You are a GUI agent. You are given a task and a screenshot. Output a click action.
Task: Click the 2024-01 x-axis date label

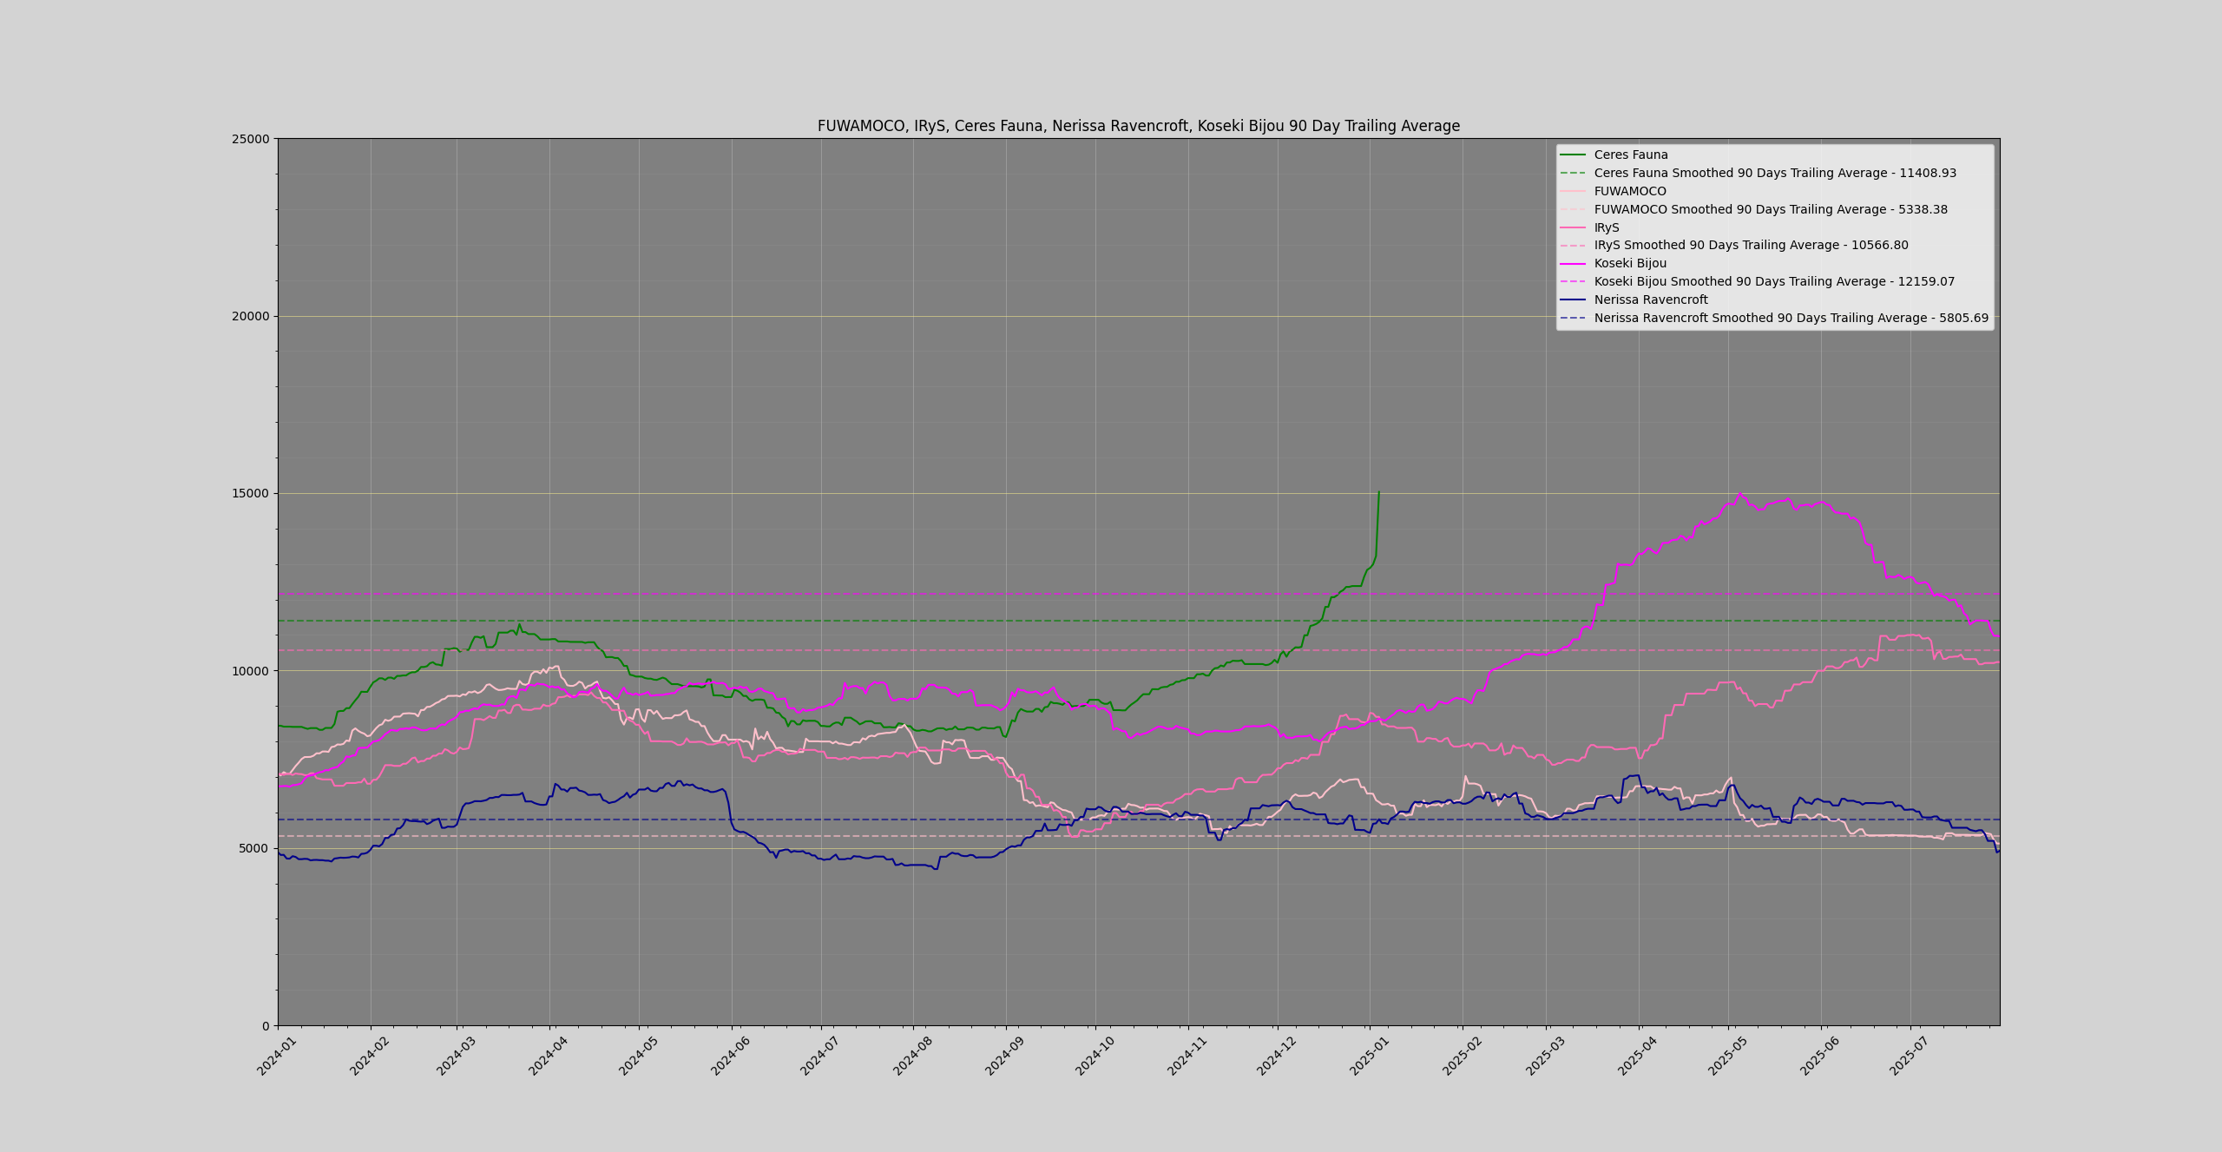tap(275, 1057)
